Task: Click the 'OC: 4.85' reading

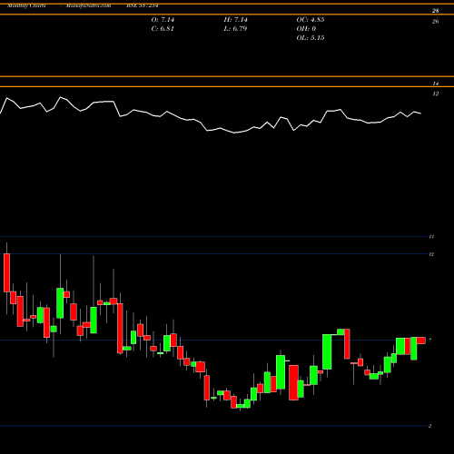Action: 311,20
